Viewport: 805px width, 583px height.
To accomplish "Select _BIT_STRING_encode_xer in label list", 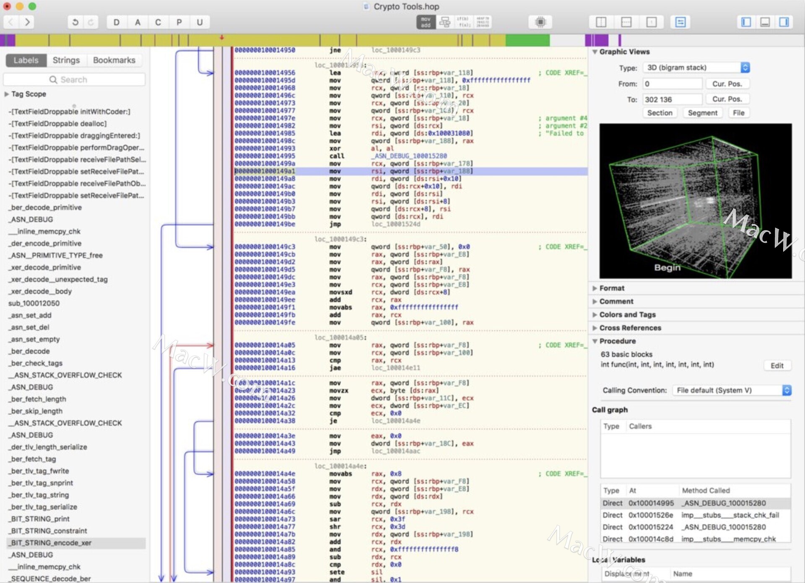I will pyautogui.click(x=76, y=543).
